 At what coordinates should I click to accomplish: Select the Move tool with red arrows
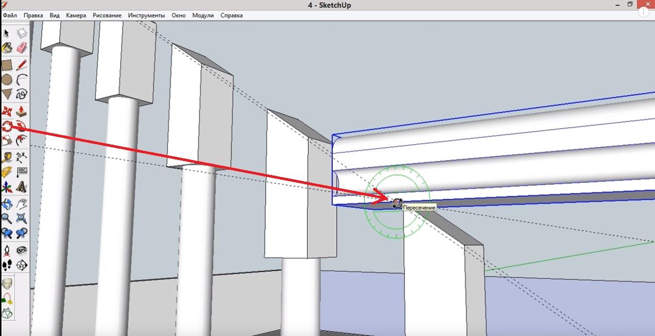7,111
